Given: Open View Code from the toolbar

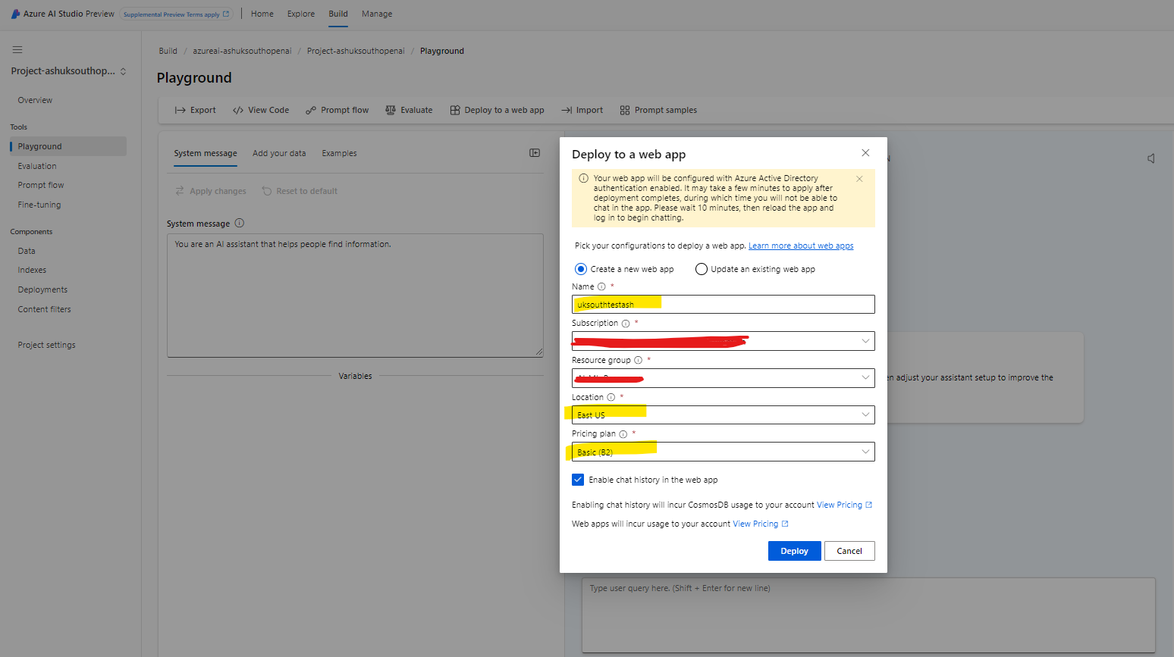Looking at the screenshot, I should click(261, 110).
